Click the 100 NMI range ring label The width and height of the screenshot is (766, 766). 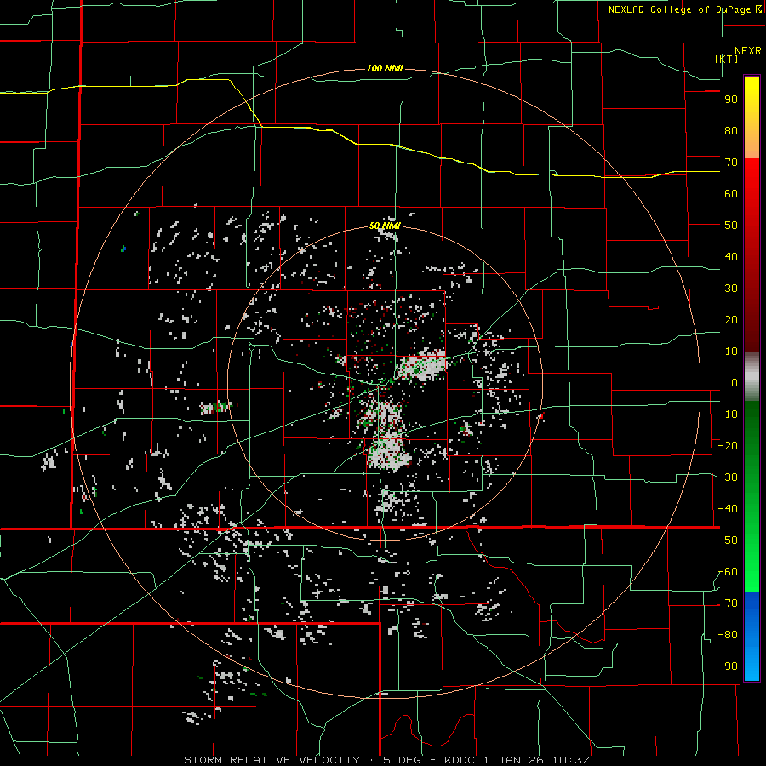click(385, 68)
